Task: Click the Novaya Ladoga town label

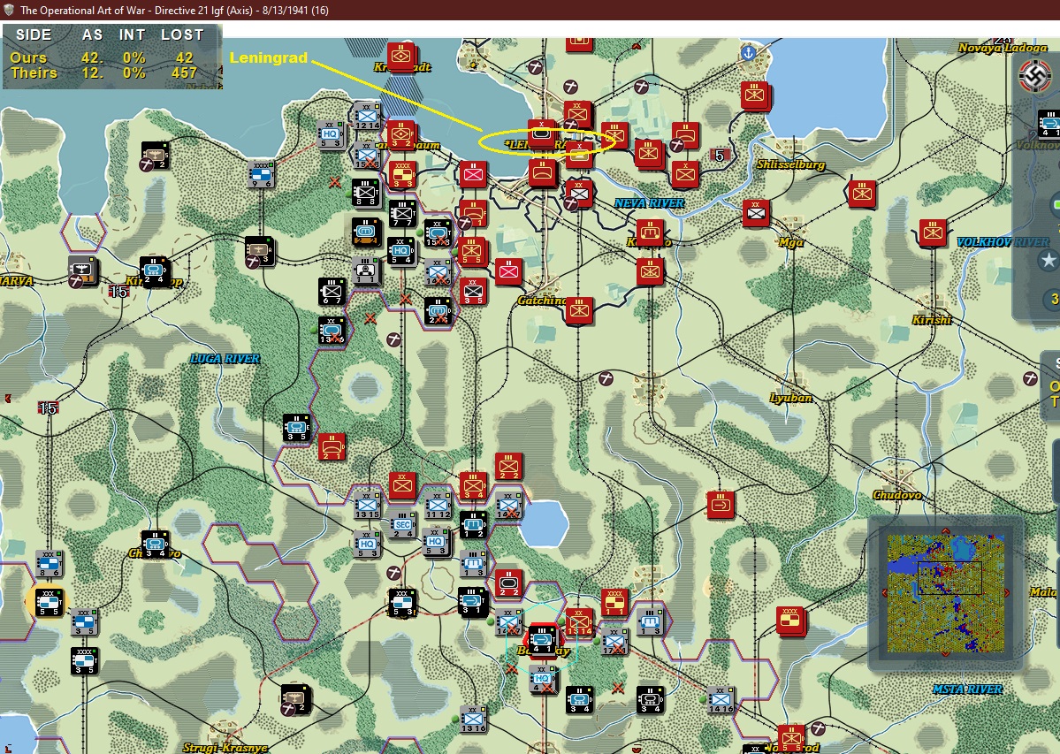Action: [x=1002, y=48]
